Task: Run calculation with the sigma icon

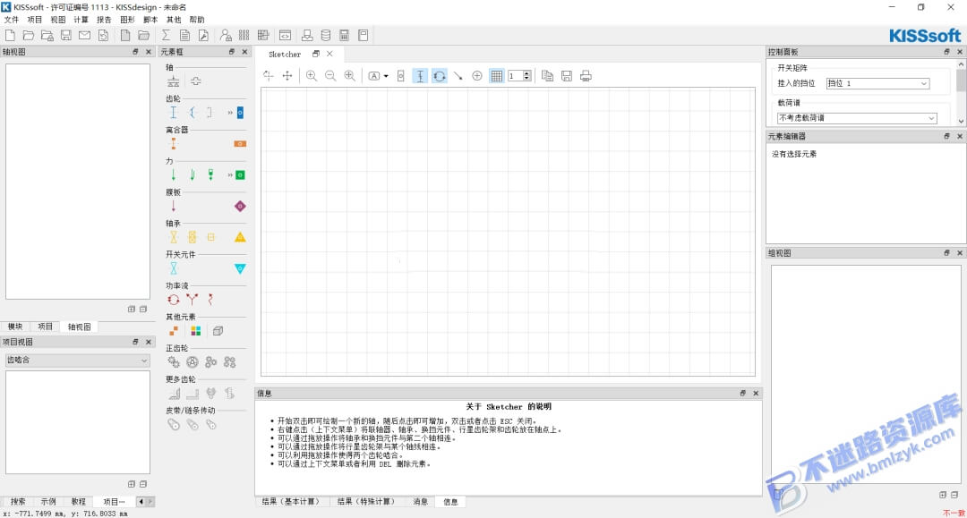Action: tap(166, 35)
